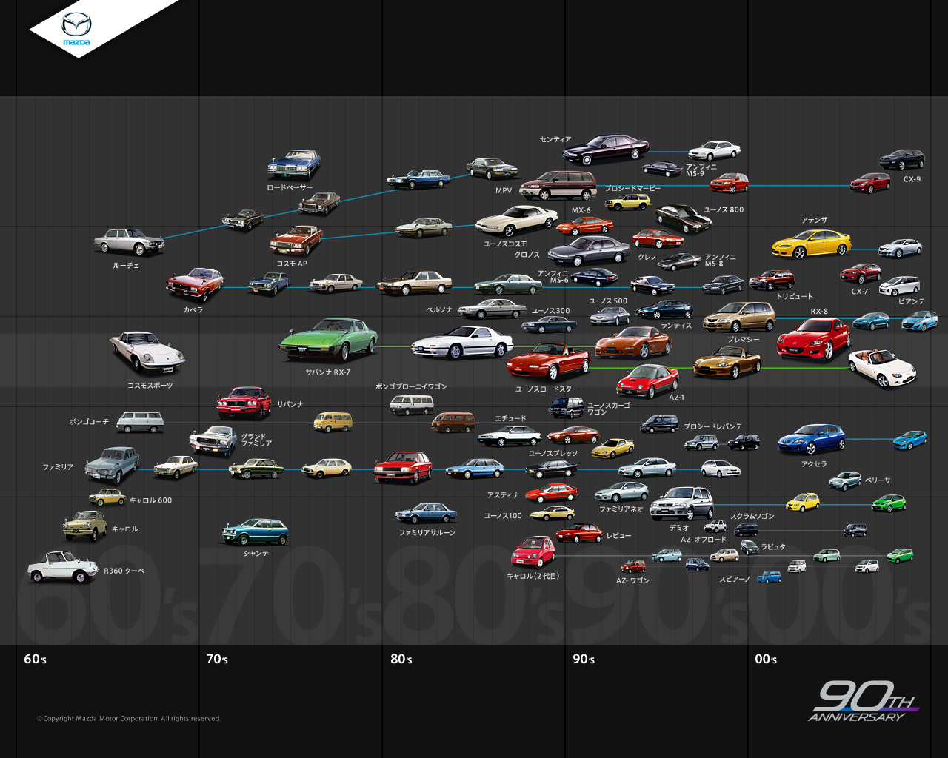Choose the silver デミオ car image
948x758 pixels.
(x=682, y=503)
